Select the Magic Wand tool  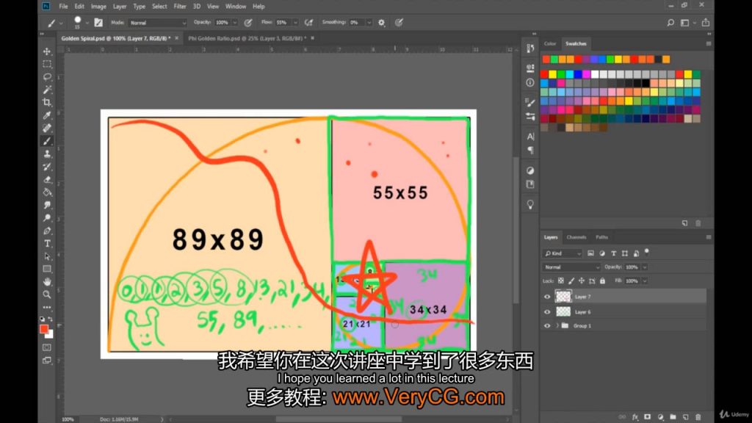pyautogui.click(x=47, y=90)
